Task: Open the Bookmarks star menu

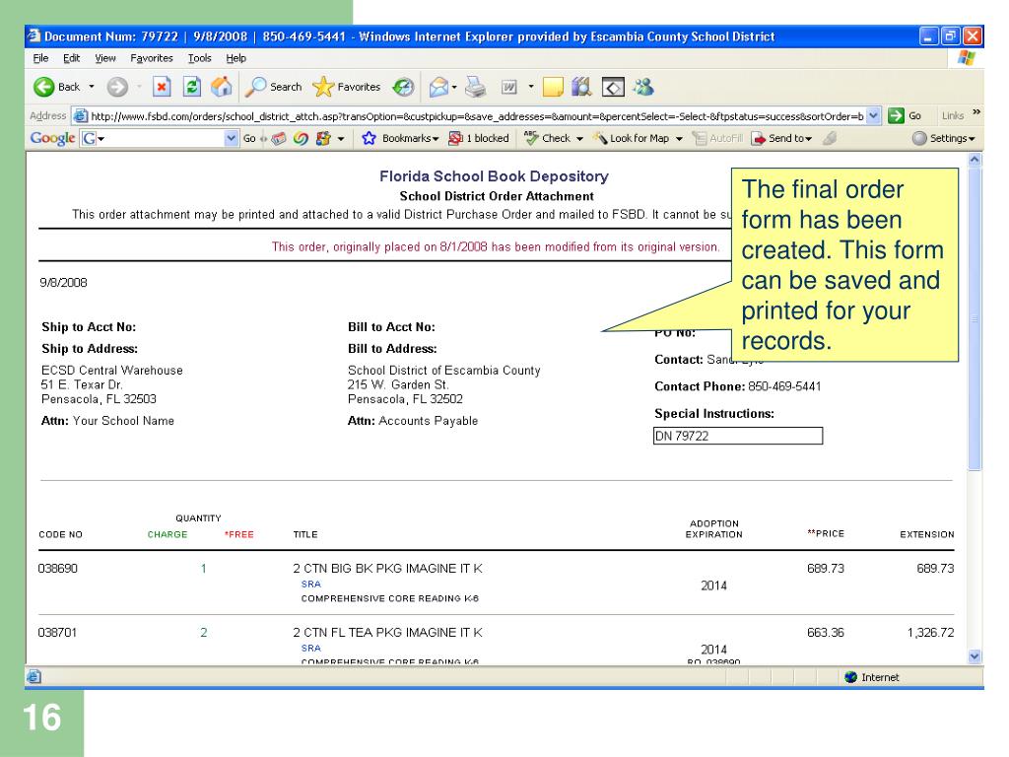Action: click(x=400, y=138)
